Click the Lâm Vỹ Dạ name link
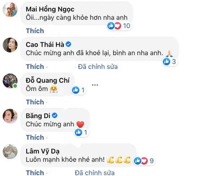Screen dimensions: 223x176 coord(42,150)
